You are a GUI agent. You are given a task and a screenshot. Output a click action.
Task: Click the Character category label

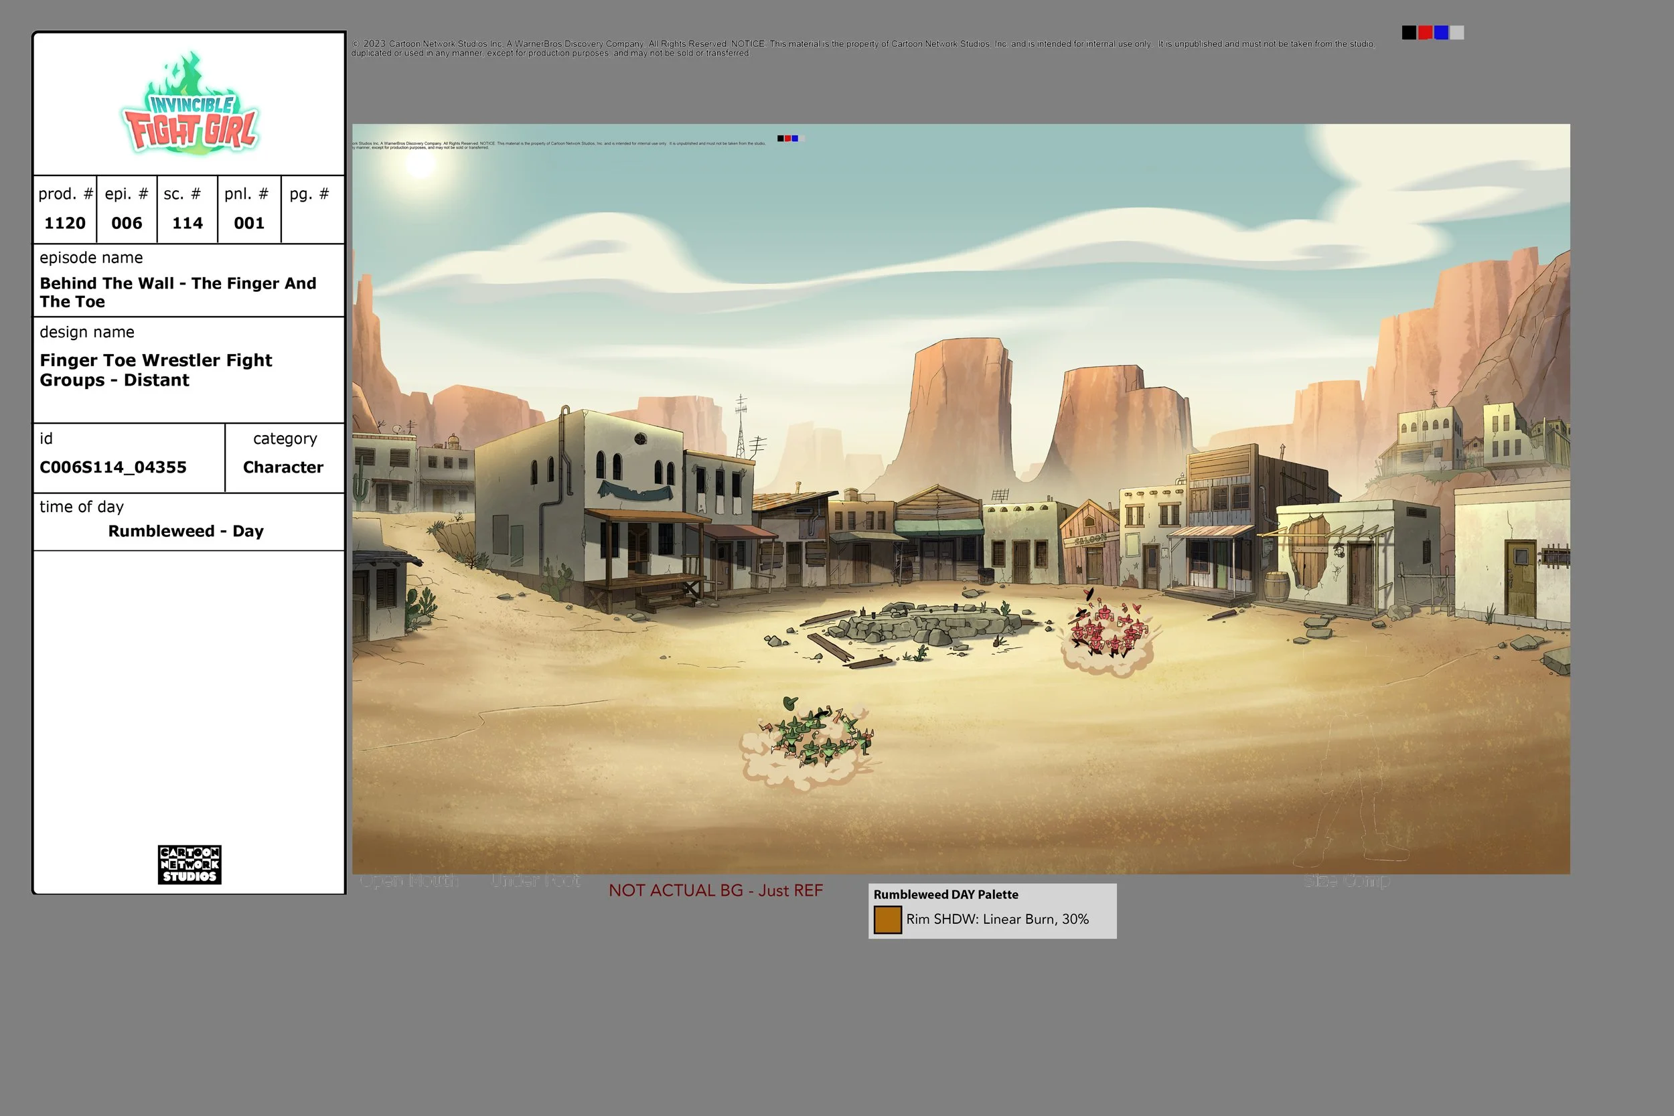coord(283,467)
